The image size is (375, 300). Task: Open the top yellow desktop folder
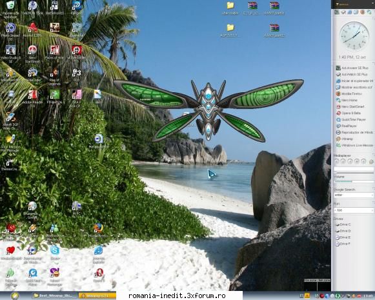pos(230,6)
